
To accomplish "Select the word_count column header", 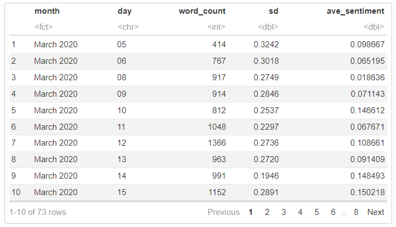I will tap(202, 11).
